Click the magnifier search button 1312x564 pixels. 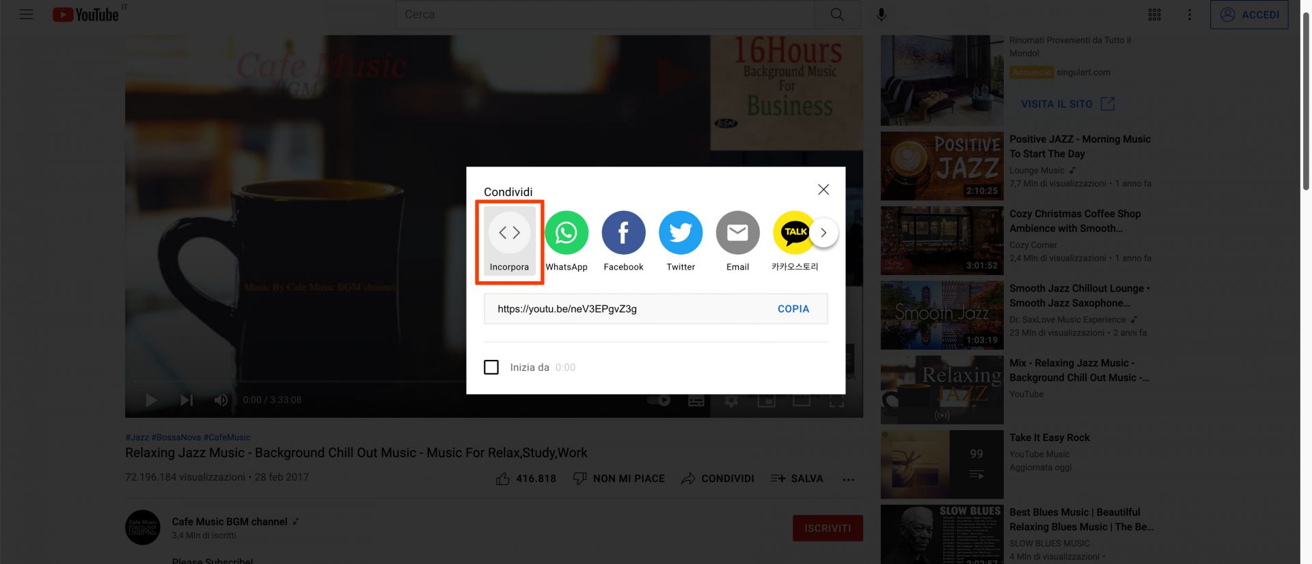837,14
